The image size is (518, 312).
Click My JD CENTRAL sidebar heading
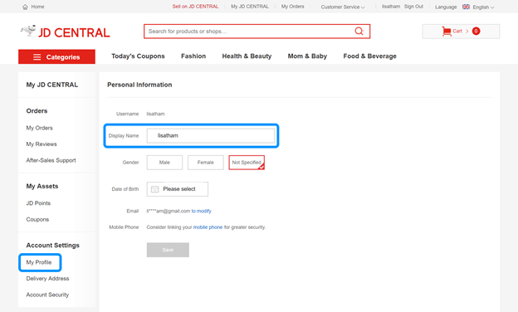click(52, 85)
